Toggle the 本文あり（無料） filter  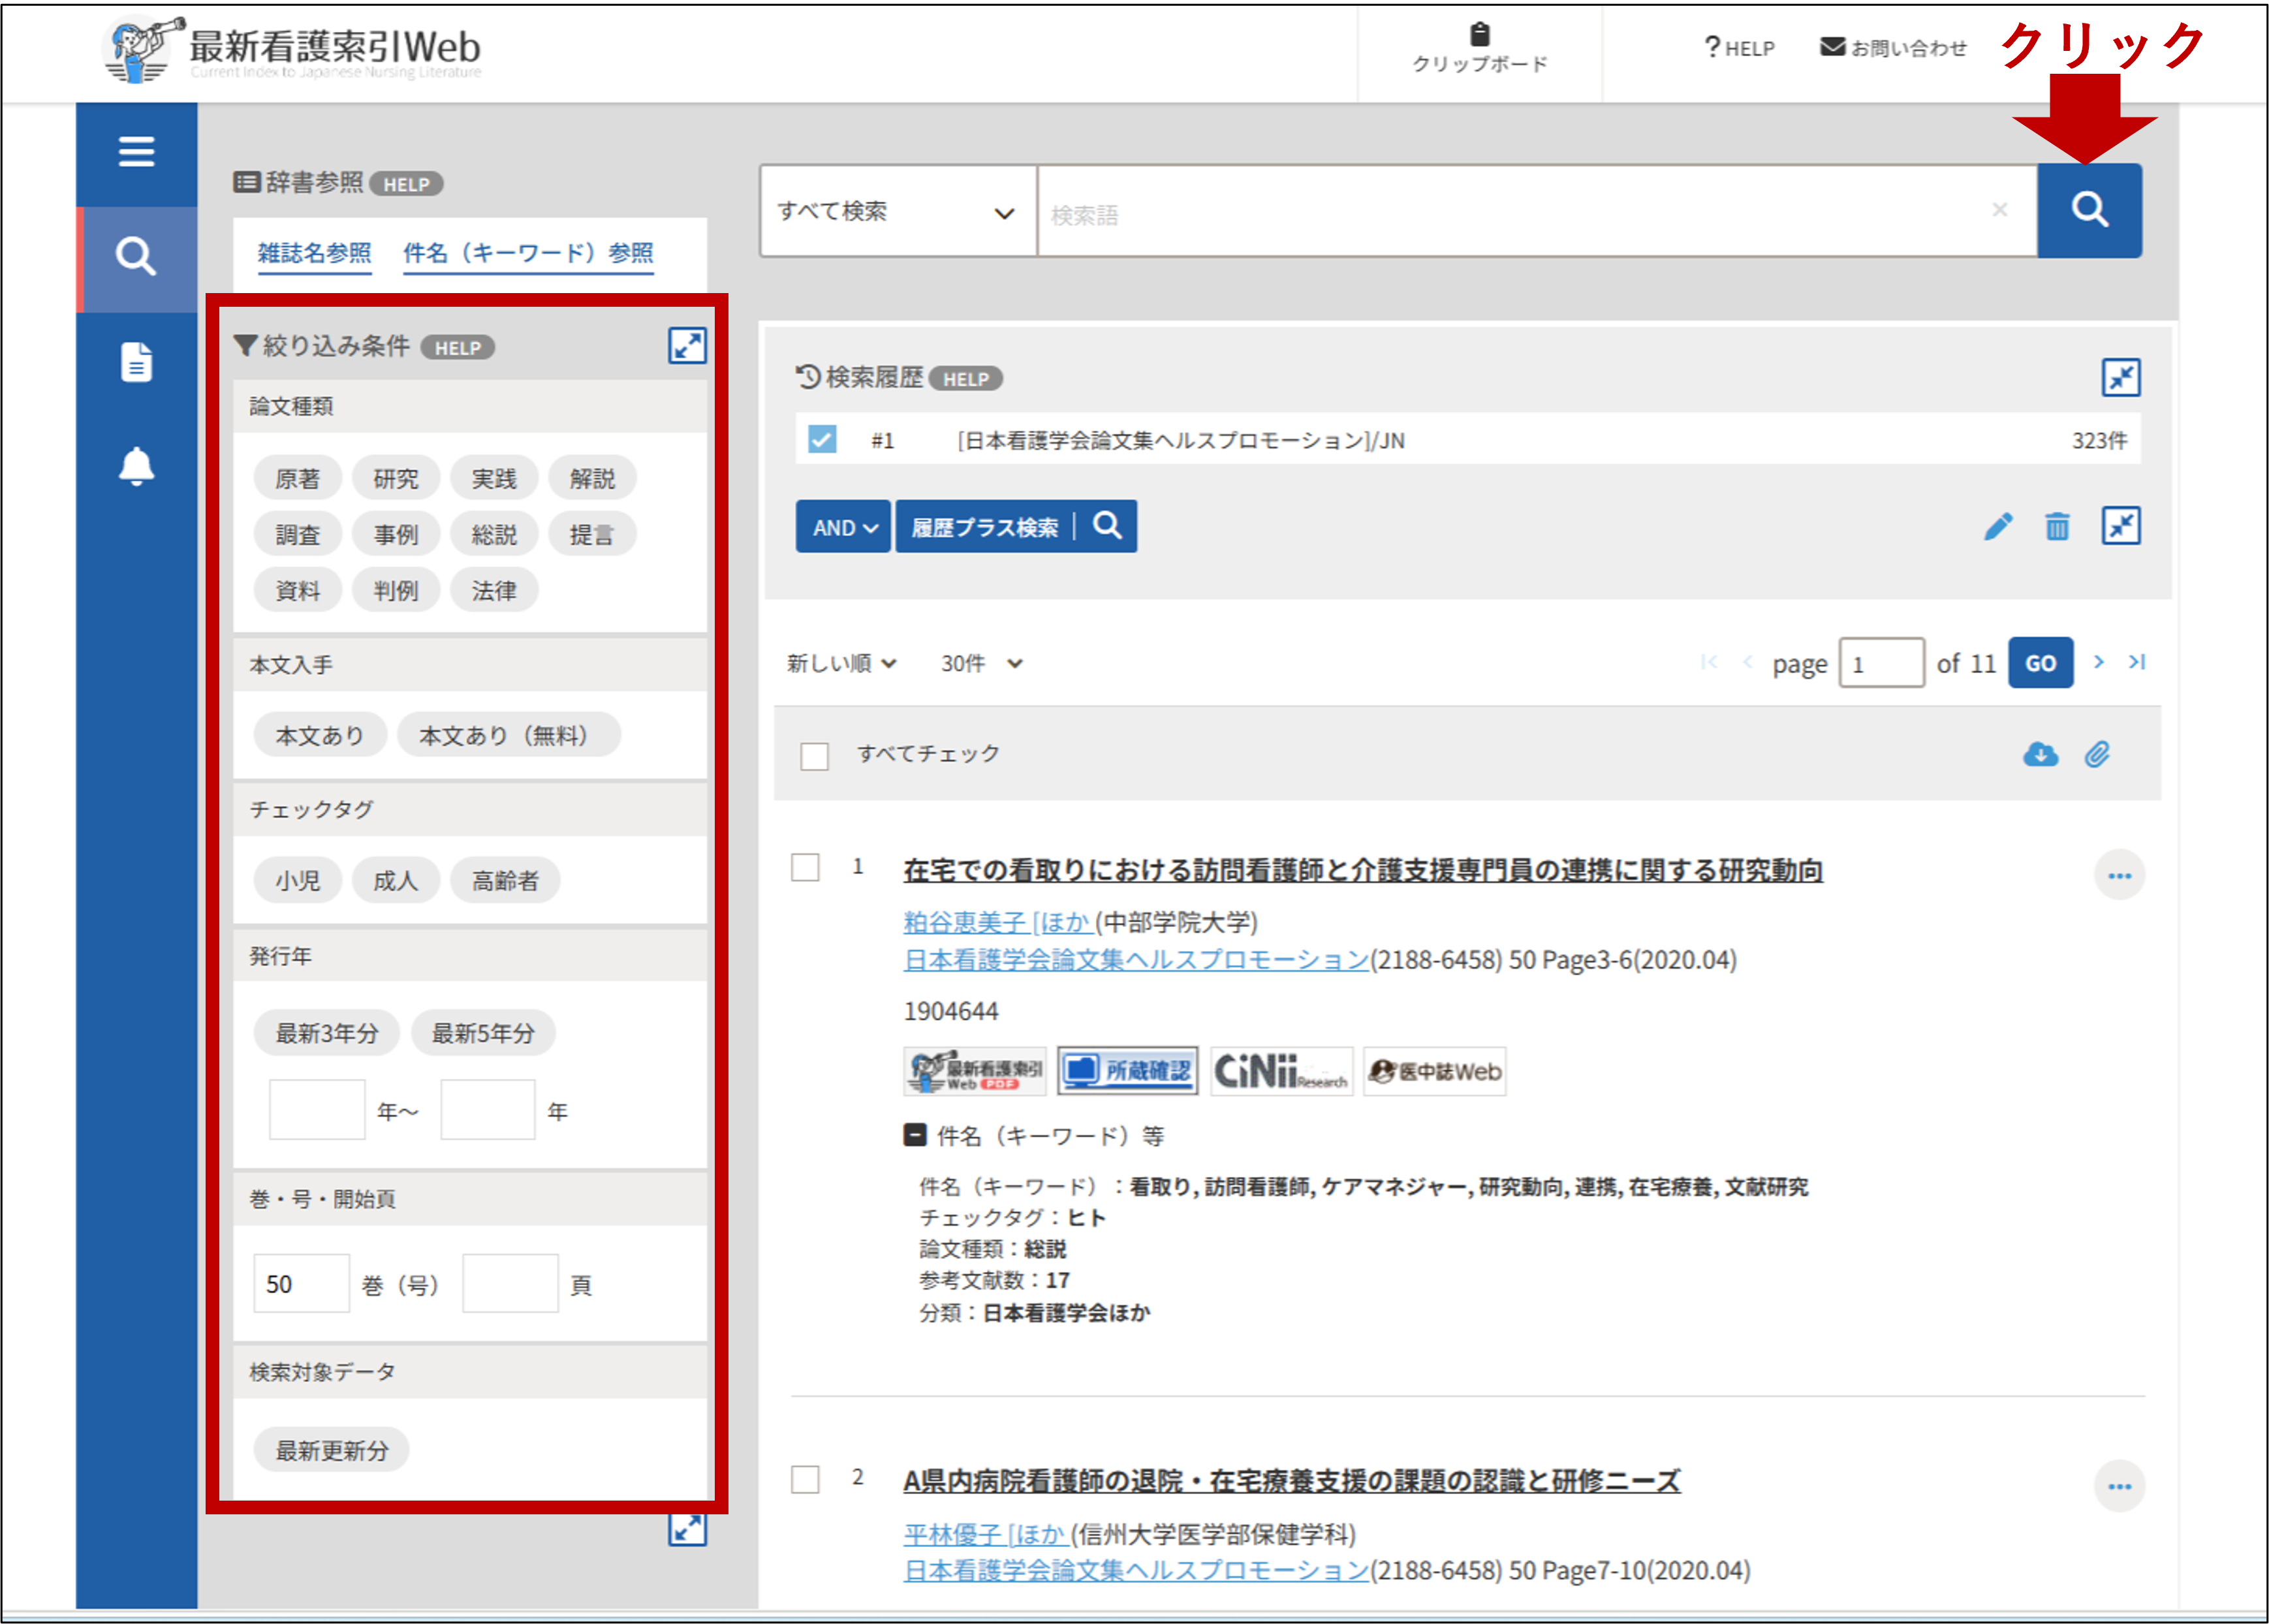click(x=508, y=736)
